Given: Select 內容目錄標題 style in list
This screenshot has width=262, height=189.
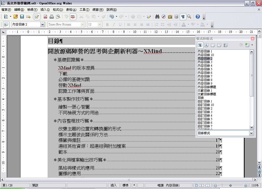Looking at the screenshot, I should tap(207, 87).
